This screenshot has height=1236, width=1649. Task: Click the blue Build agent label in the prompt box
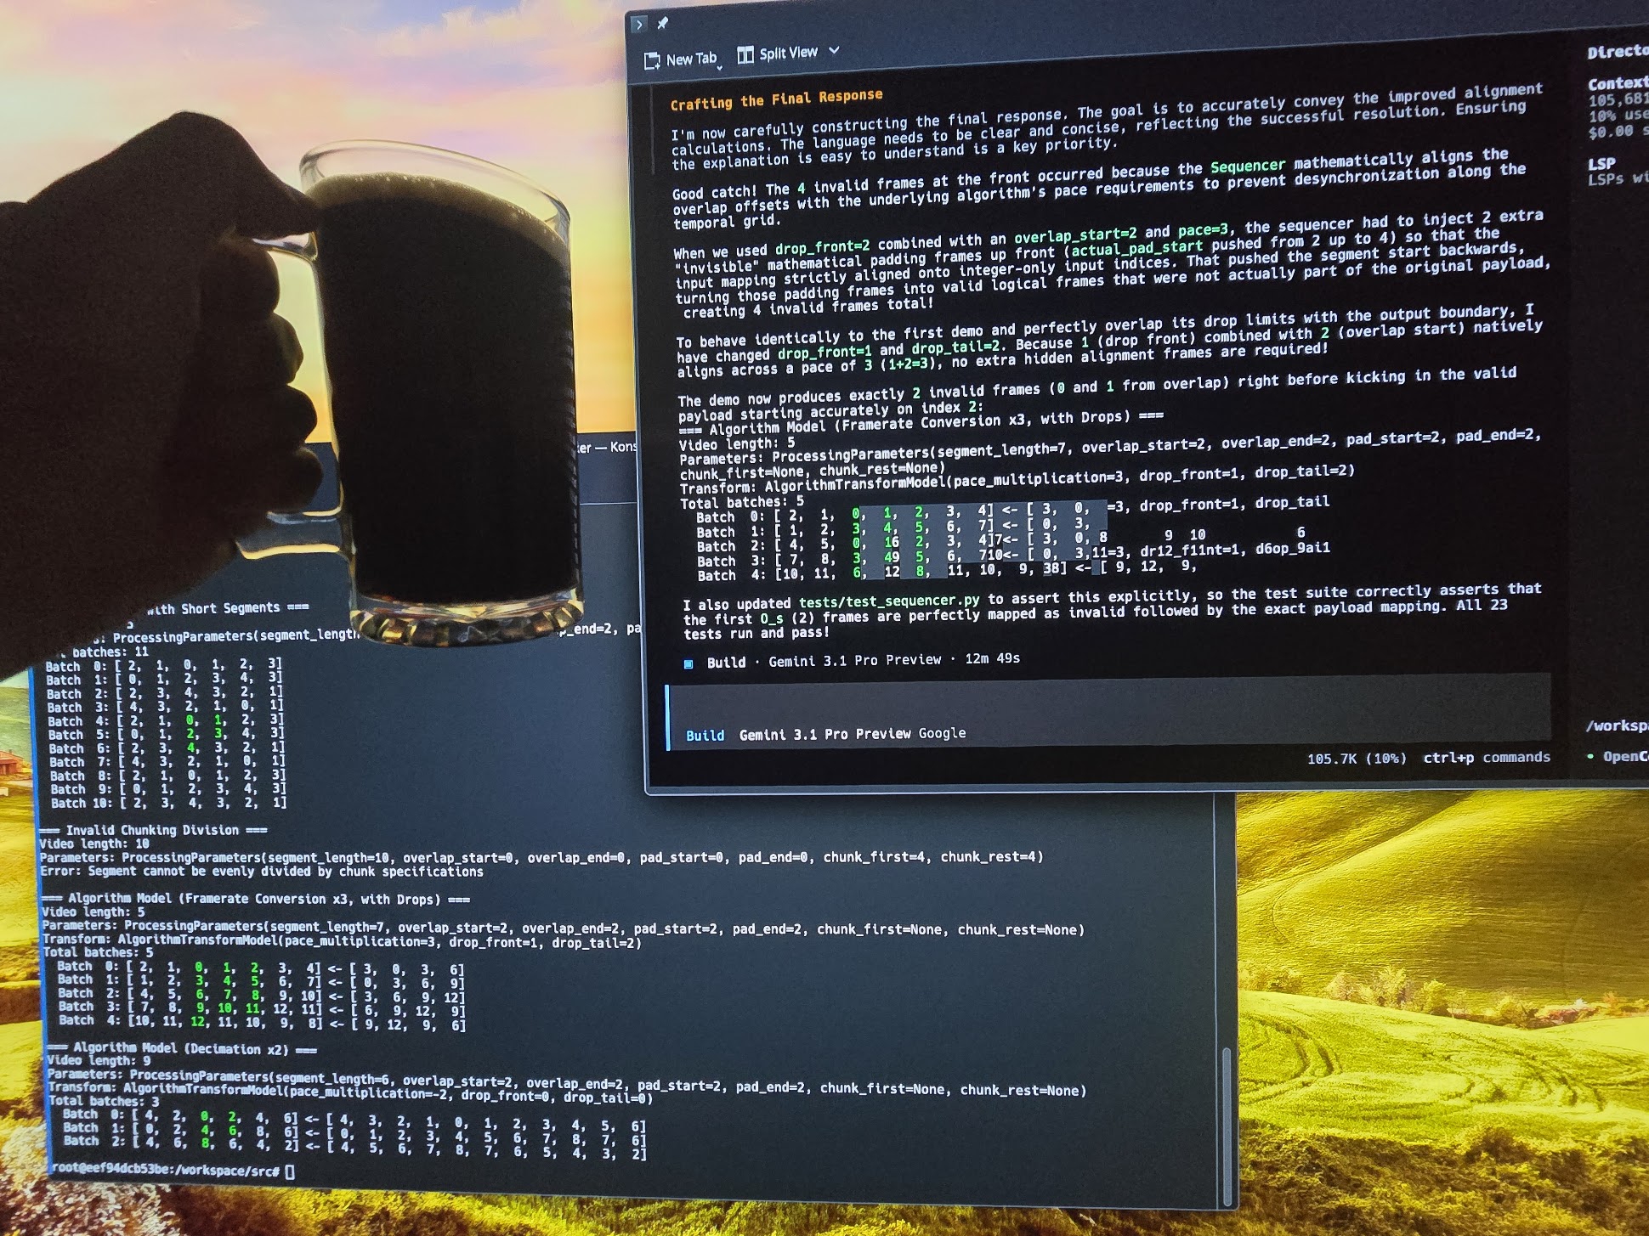pyautogui.click(x=705, y=736)
